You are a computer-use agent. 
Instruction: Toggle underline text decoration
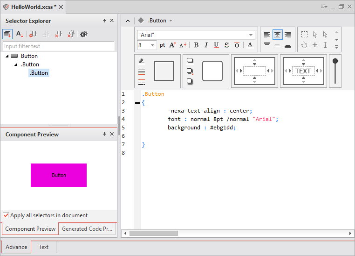[x=216, y=45]
